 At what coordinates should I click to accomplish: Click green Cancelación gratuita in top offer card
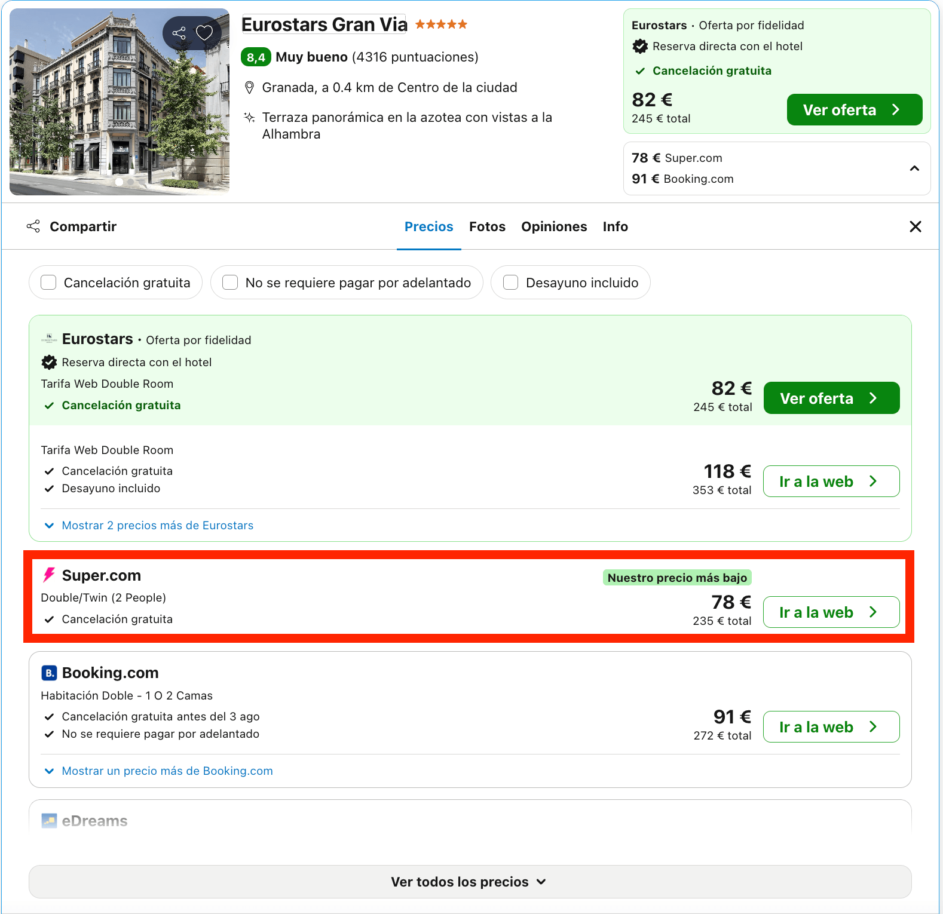712,71
